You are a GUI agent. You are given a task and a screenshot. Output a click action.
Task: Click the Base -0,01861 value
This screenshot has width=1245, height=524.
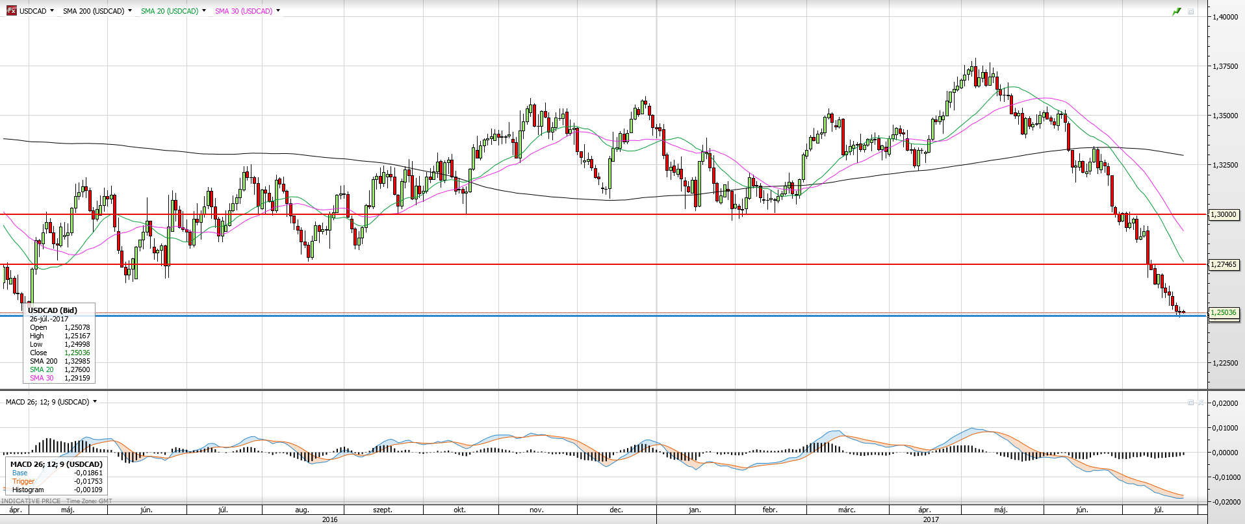tap(88, 473)
